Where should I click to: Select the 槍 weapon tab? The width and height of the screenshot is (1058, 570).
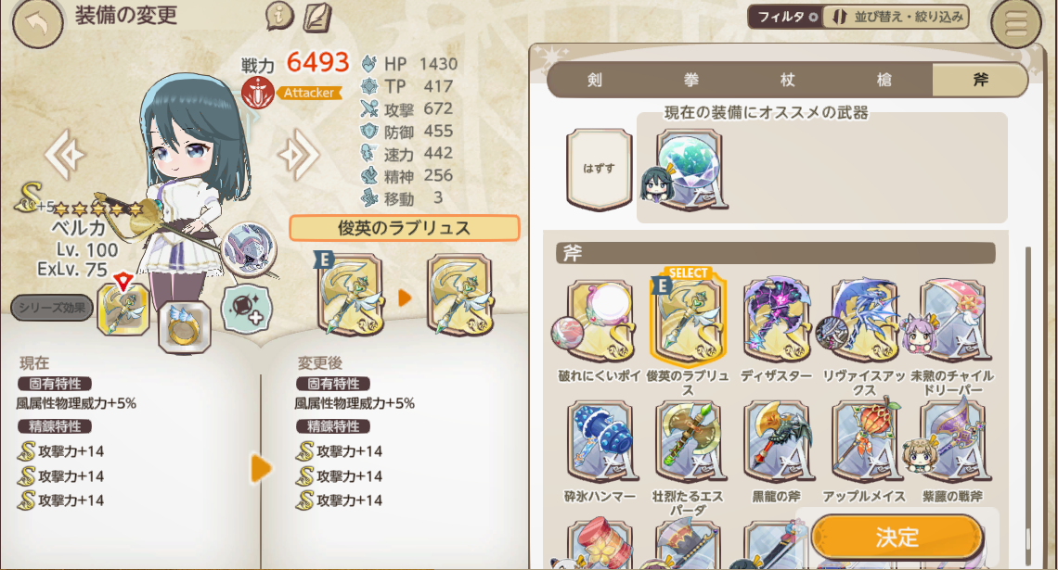click(884, 81)
